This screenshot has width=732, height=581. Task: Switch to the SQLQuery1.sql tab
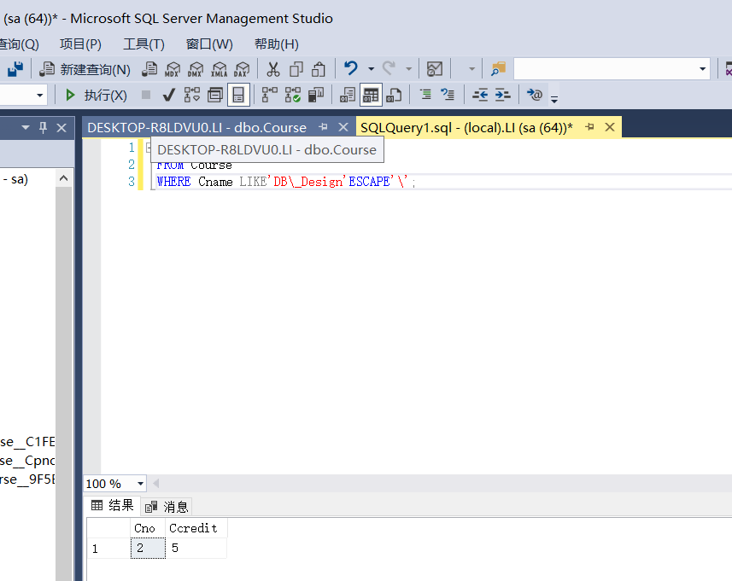point(466,127)
